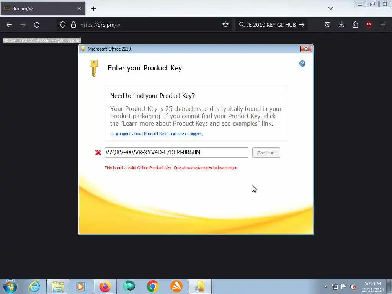This screenshot has height=294, width=392.
Task: Show hidden tray icons arrow
Action: click(x=325, y=287)
